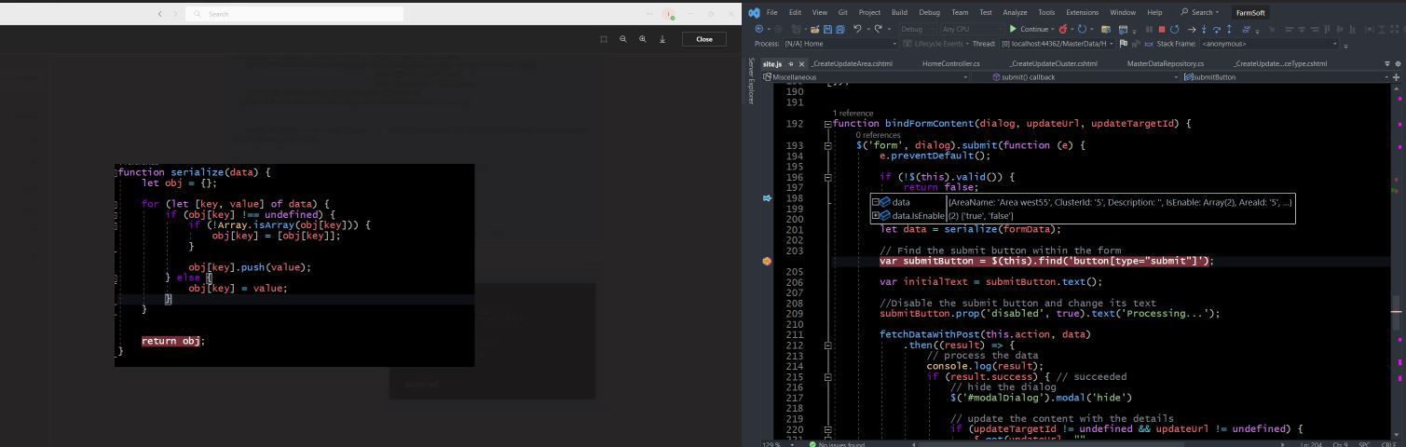Open the Process N/A Home dropdown

pos(839,44)
